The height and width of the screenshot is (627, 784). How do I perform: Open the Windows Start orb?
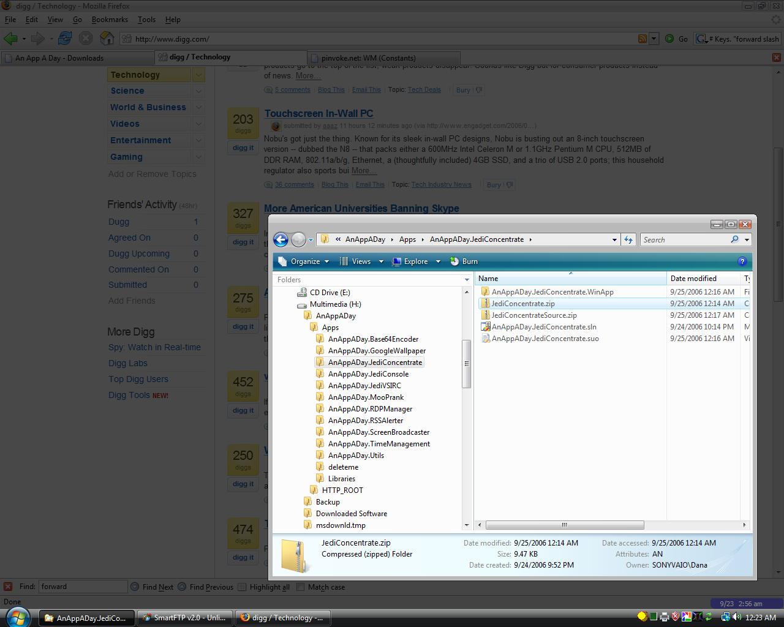click(x=18, y=617)
